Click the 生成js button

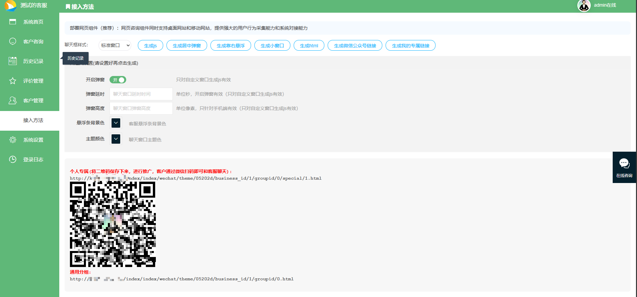pyautogui.click(x=150, y=46)
